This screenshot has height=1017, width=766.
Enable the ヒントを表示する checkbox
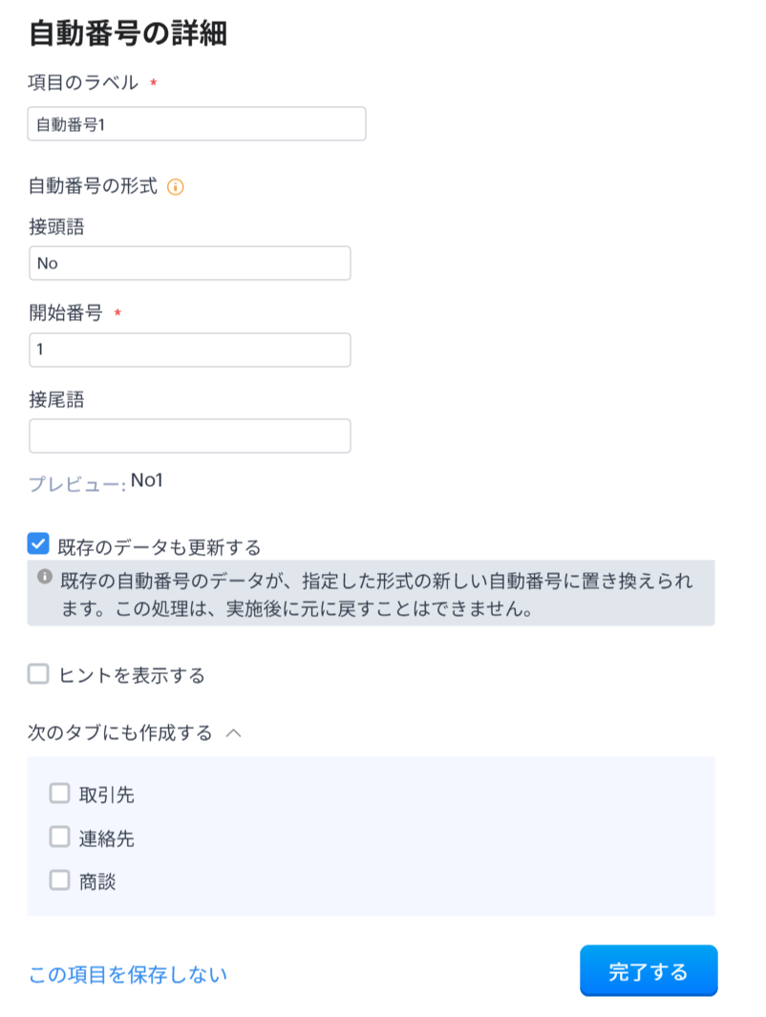[38, 675]
